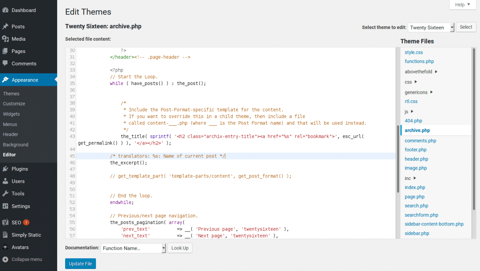Click the Simply Static page icon

6,235
